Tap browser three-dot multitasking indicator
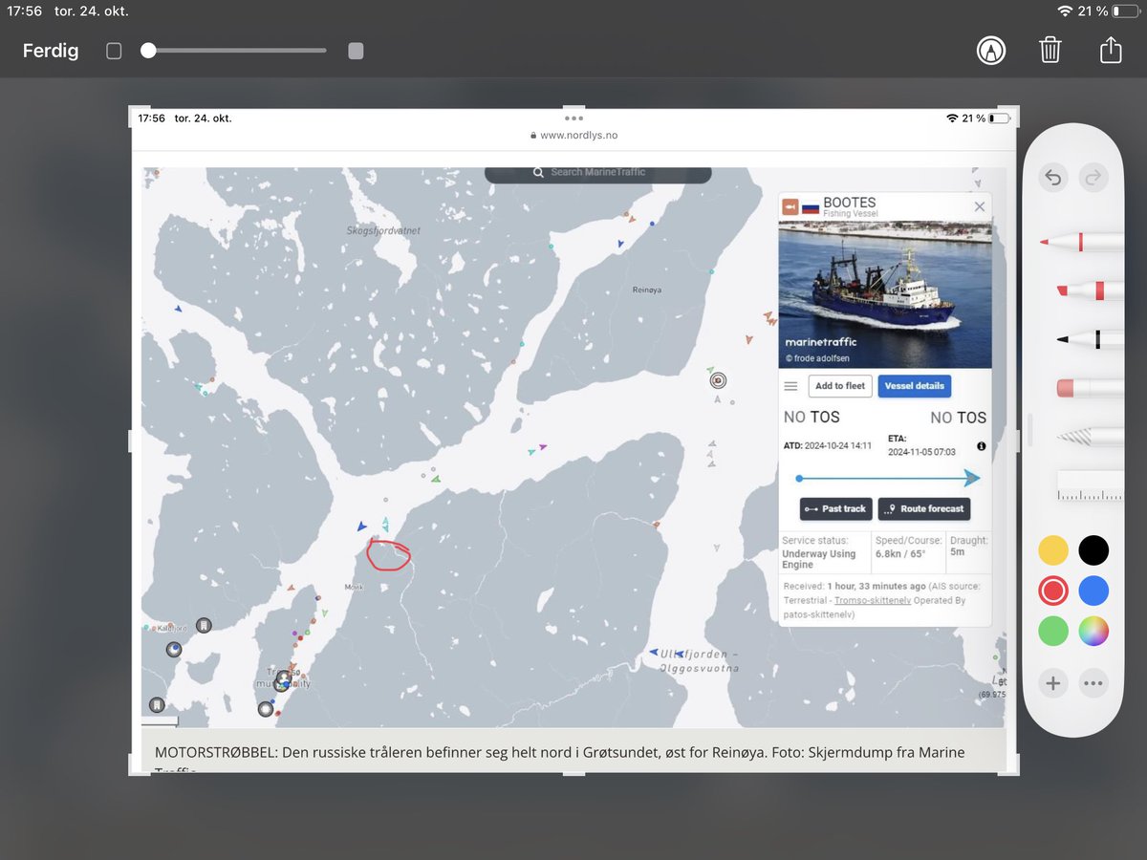Viewport: 1147px width, 860px height. pos(573,118)
